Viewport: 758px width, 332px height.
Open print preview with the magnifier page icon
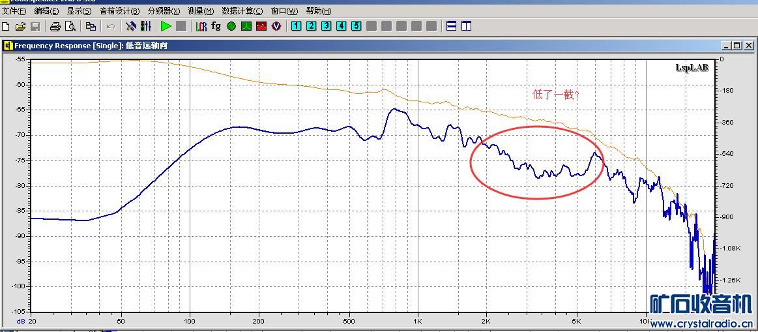point(70,26)
